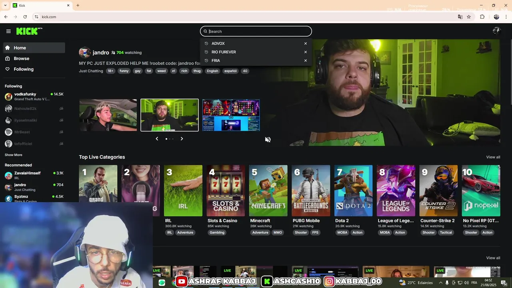
Task: Open the hamburger sidebar menu
Action: click(x=8, y=31)
